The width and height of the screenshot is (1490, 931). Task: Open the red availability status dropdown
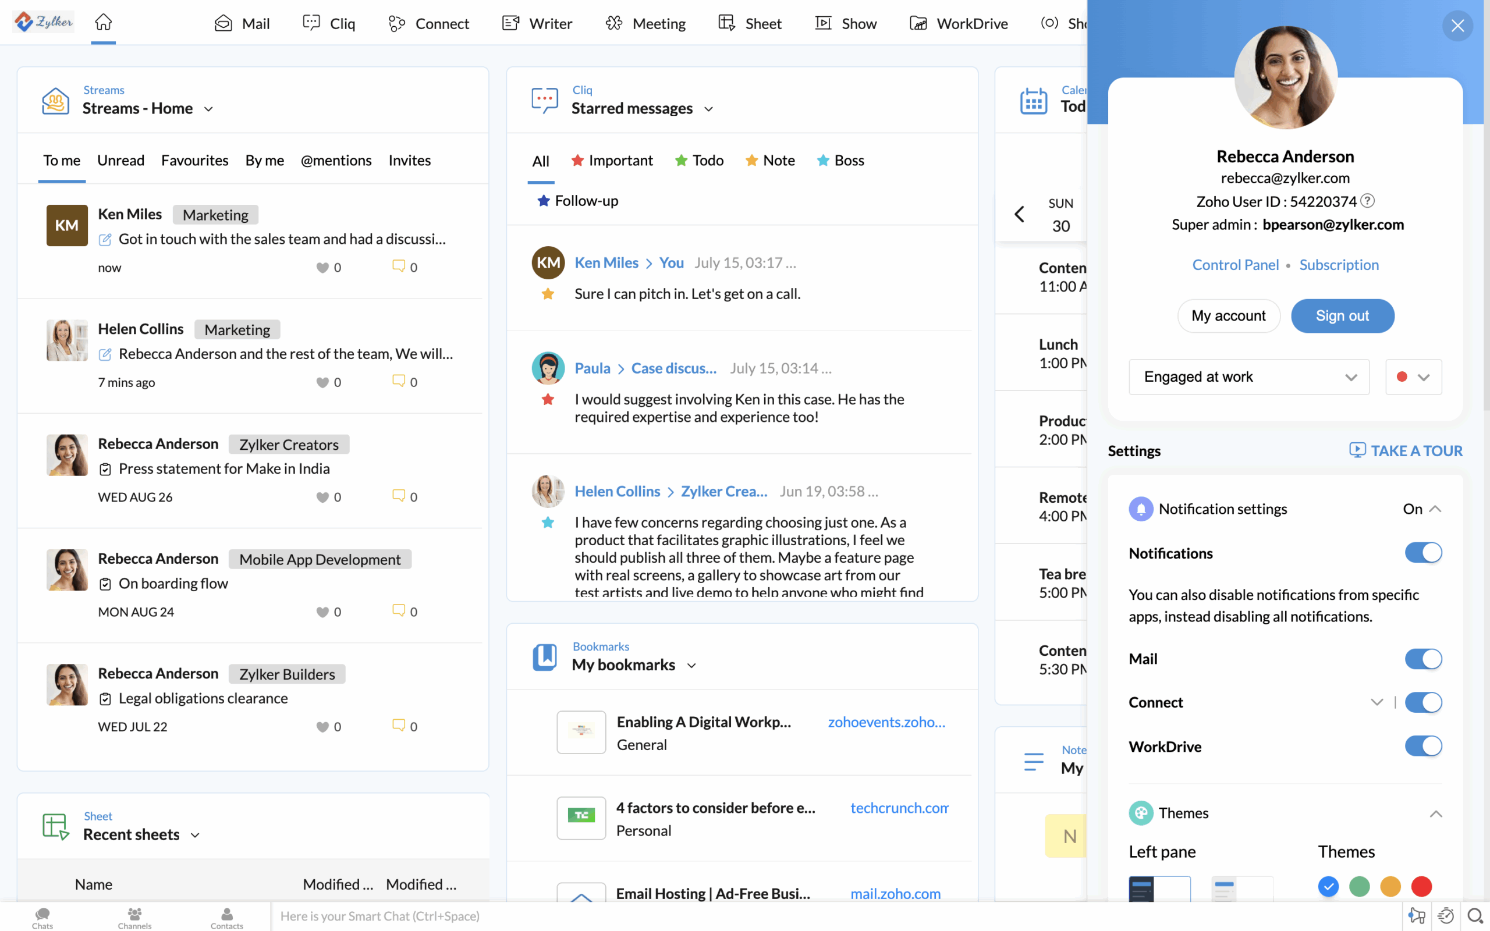pos(1413,377)
